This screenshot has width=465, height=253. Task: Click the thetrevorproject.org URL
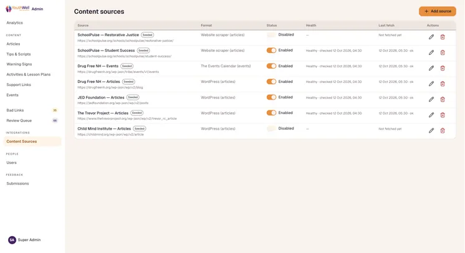(127, 118)
